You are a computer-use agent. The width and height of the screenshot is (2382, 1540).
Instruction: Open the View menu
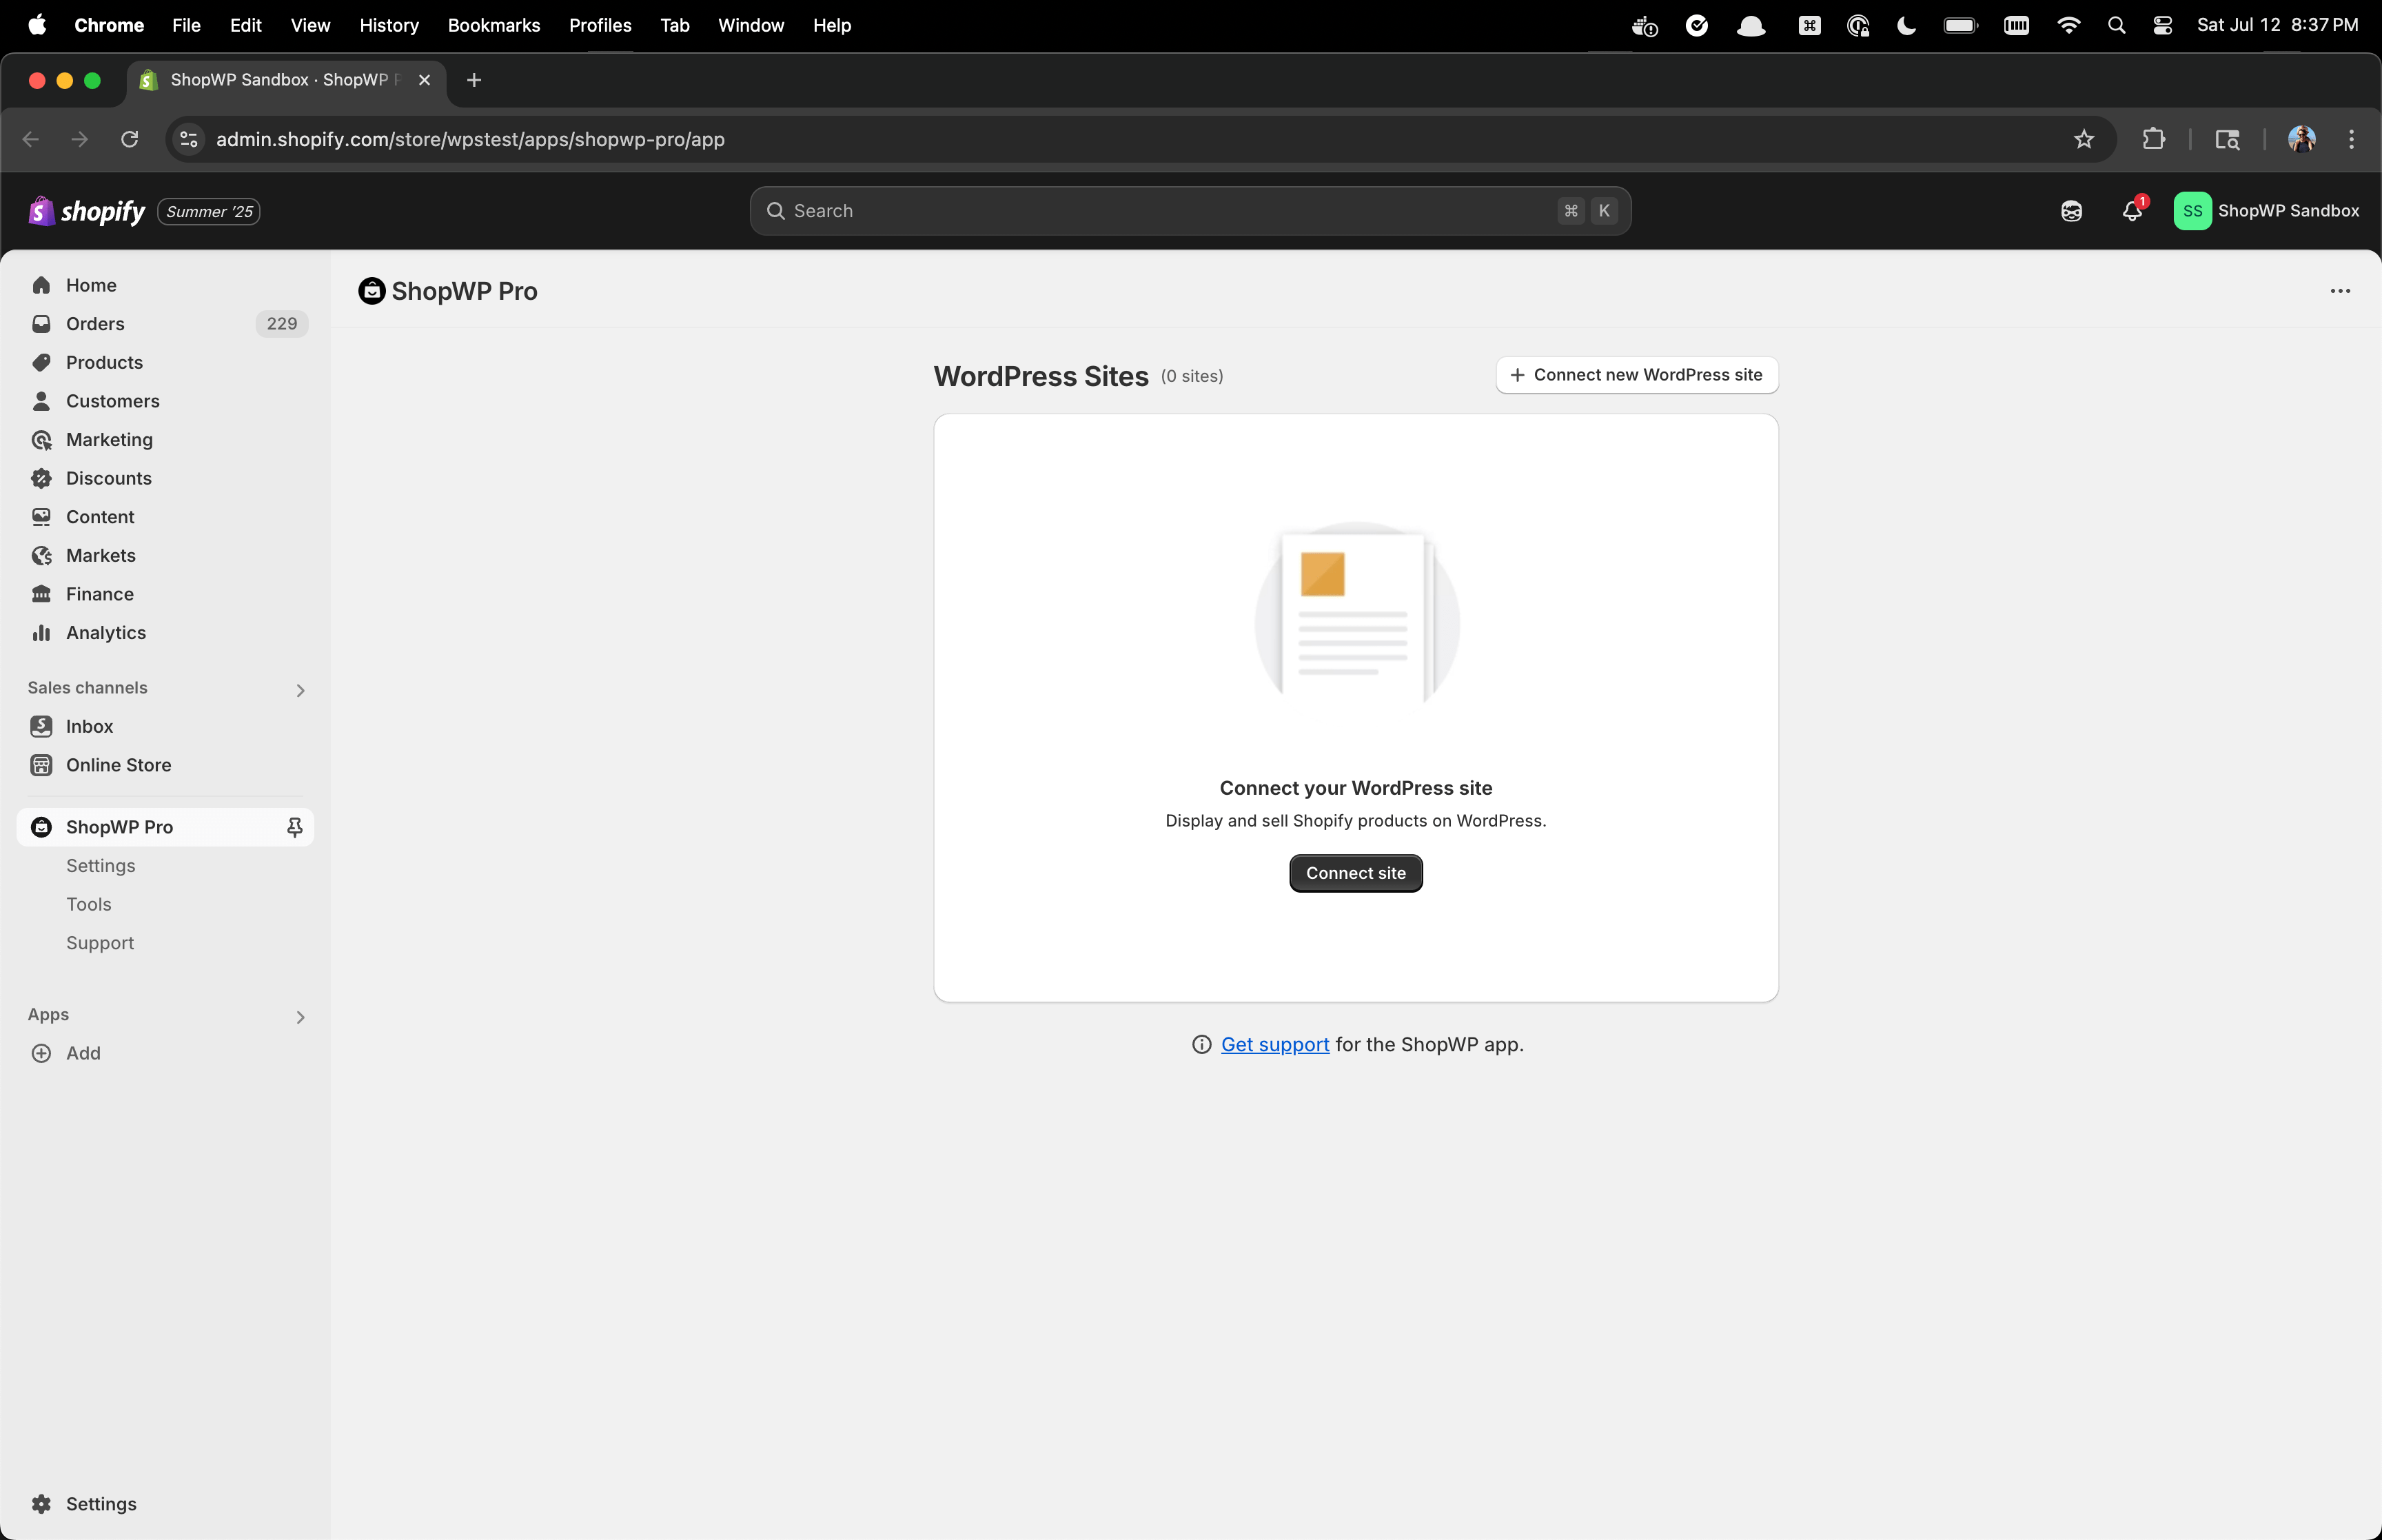click(310, 25)
